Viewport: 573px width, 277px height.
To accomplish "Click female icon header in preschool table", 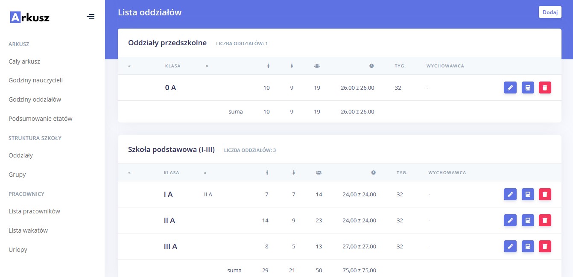I will (x=292, y=66).
